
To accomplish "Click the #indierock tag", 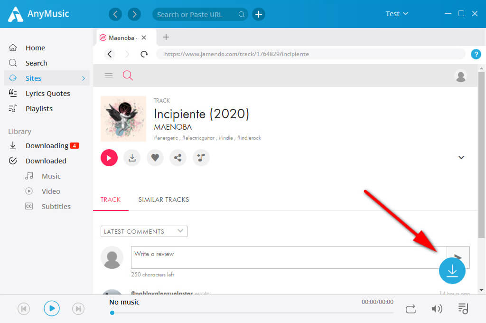I will 249,138.
